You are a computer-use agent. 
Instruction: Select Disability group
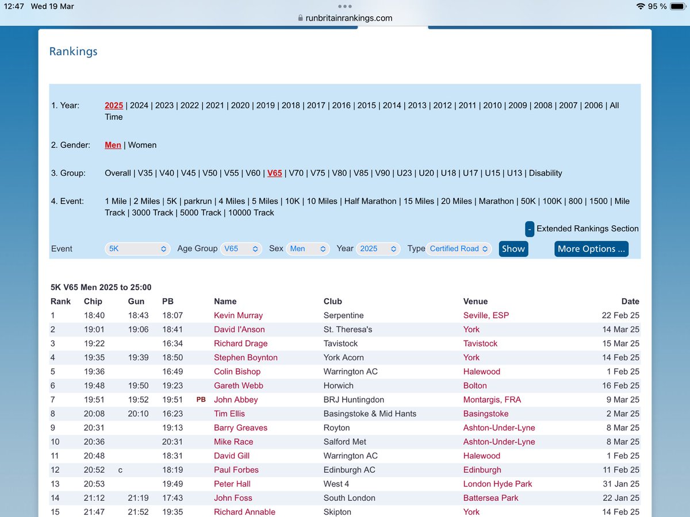pyautogui.click(x=546, y=173)
